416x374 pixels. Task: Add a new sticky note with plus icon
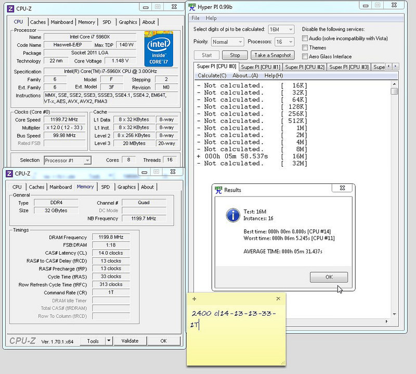[x=194, y=299]
